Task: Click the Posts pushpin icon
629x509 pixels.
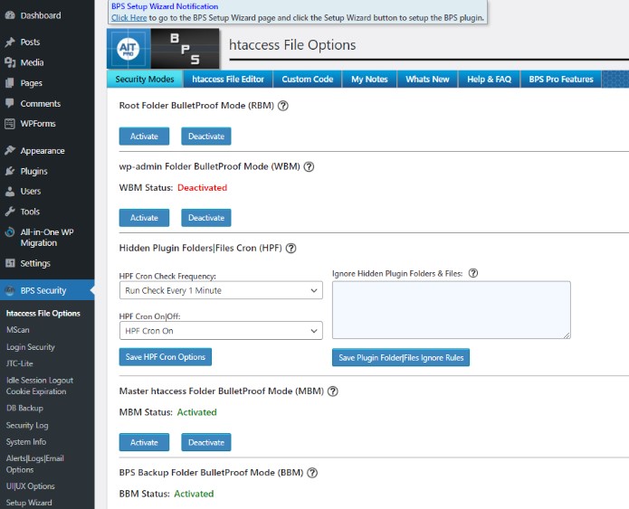Action: pos(10,42)
